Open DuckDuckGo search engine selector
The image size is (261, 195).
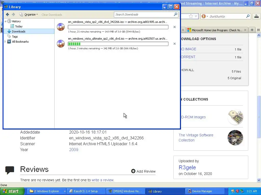tap(205, 16)
